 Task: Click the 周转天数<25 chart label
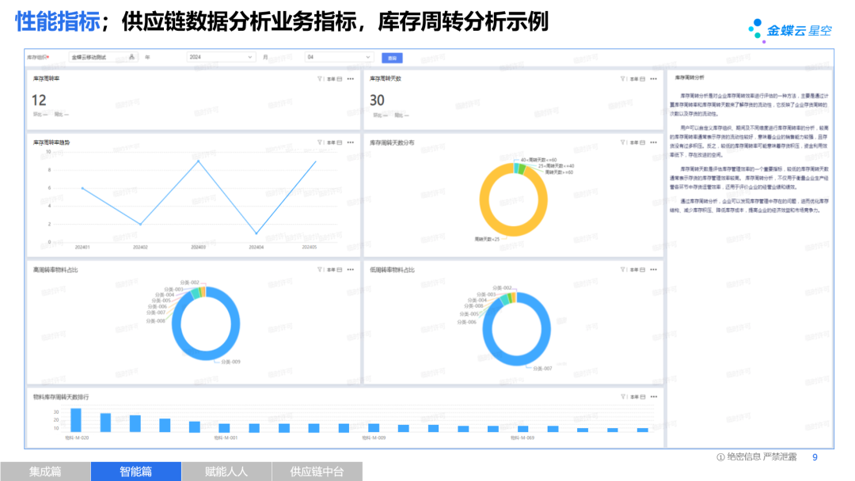(x=487, y=239)
